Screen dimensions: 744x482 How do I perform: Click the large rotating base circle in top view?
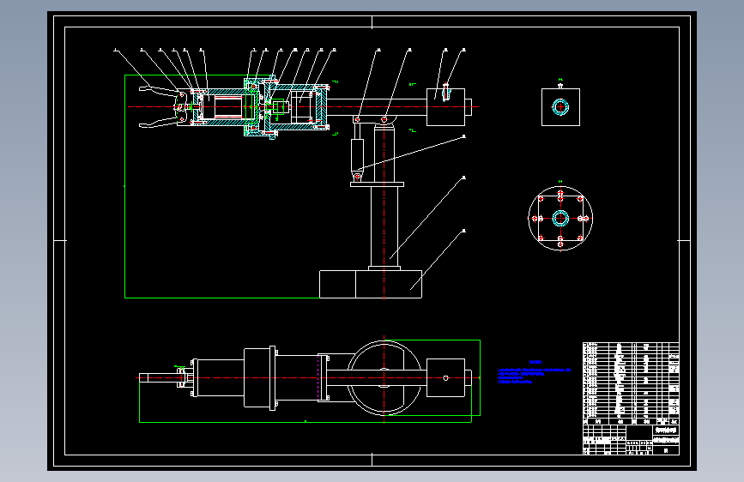(384, 378)
